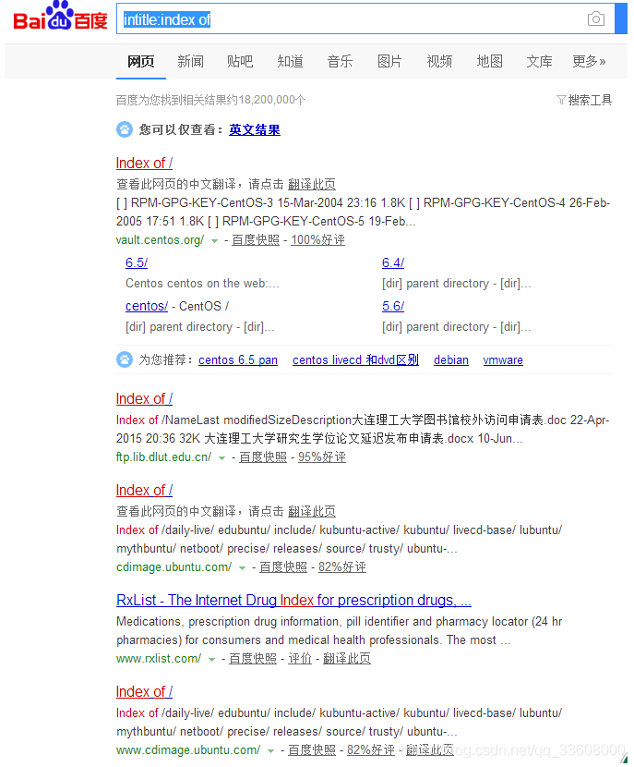This screenshot has width=634, height=767.
Task: Click the 100%好评 rating link
Action: (318, 240)
